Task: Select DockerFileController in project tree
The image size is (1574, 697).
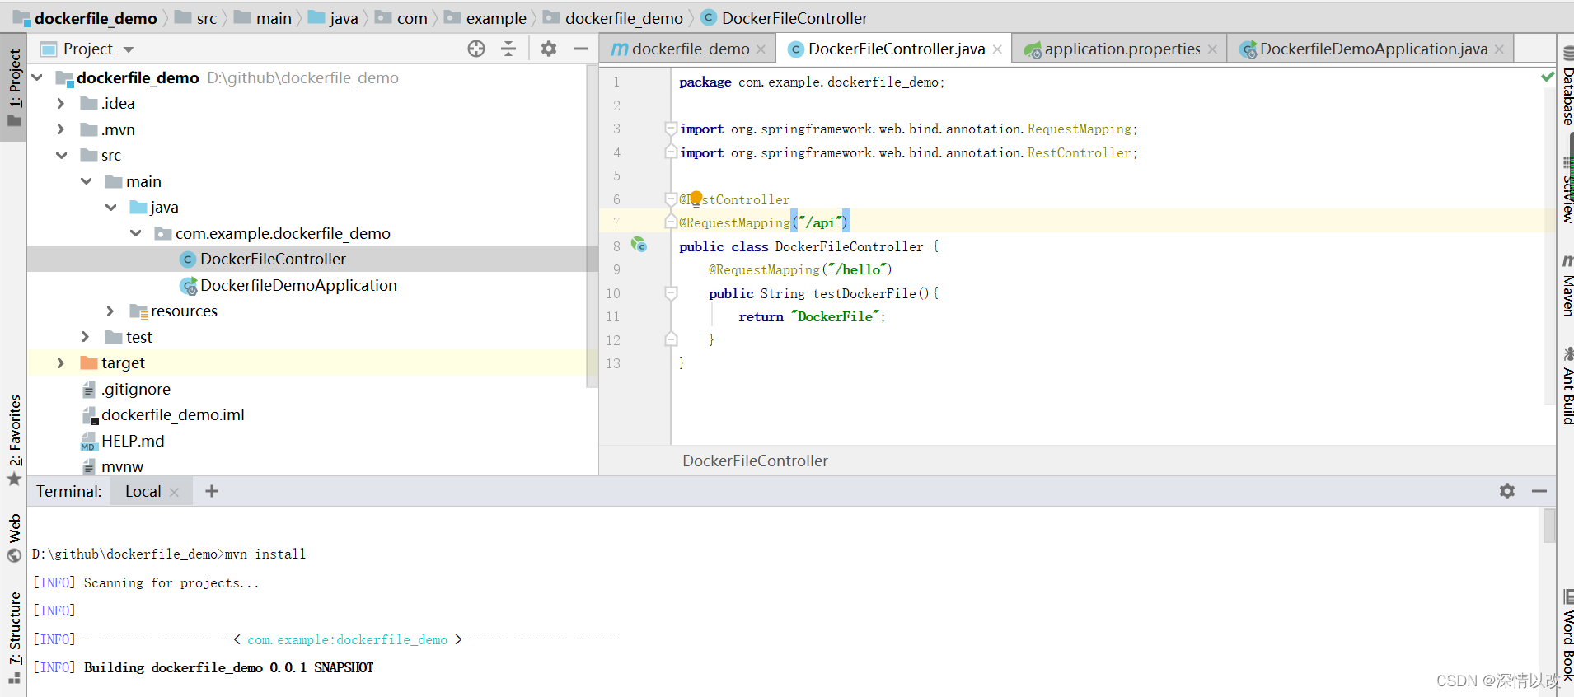Action: point(273,259)
